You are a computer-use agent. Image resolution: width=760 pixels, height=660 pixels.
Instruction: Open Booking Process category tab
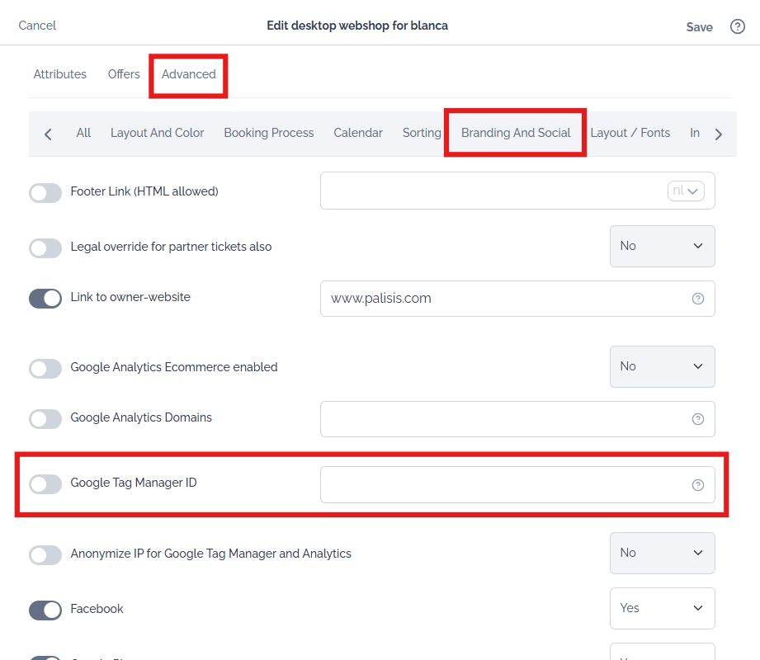click(x=268, y=133)
